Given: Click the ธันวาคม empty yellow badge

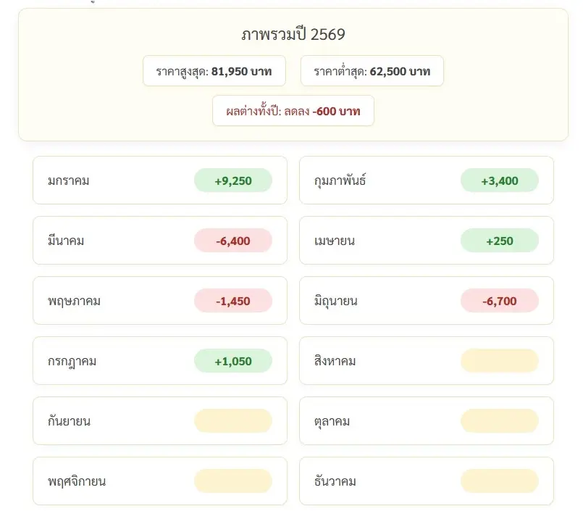Looking at the screenshot, I should coord(499,481).
